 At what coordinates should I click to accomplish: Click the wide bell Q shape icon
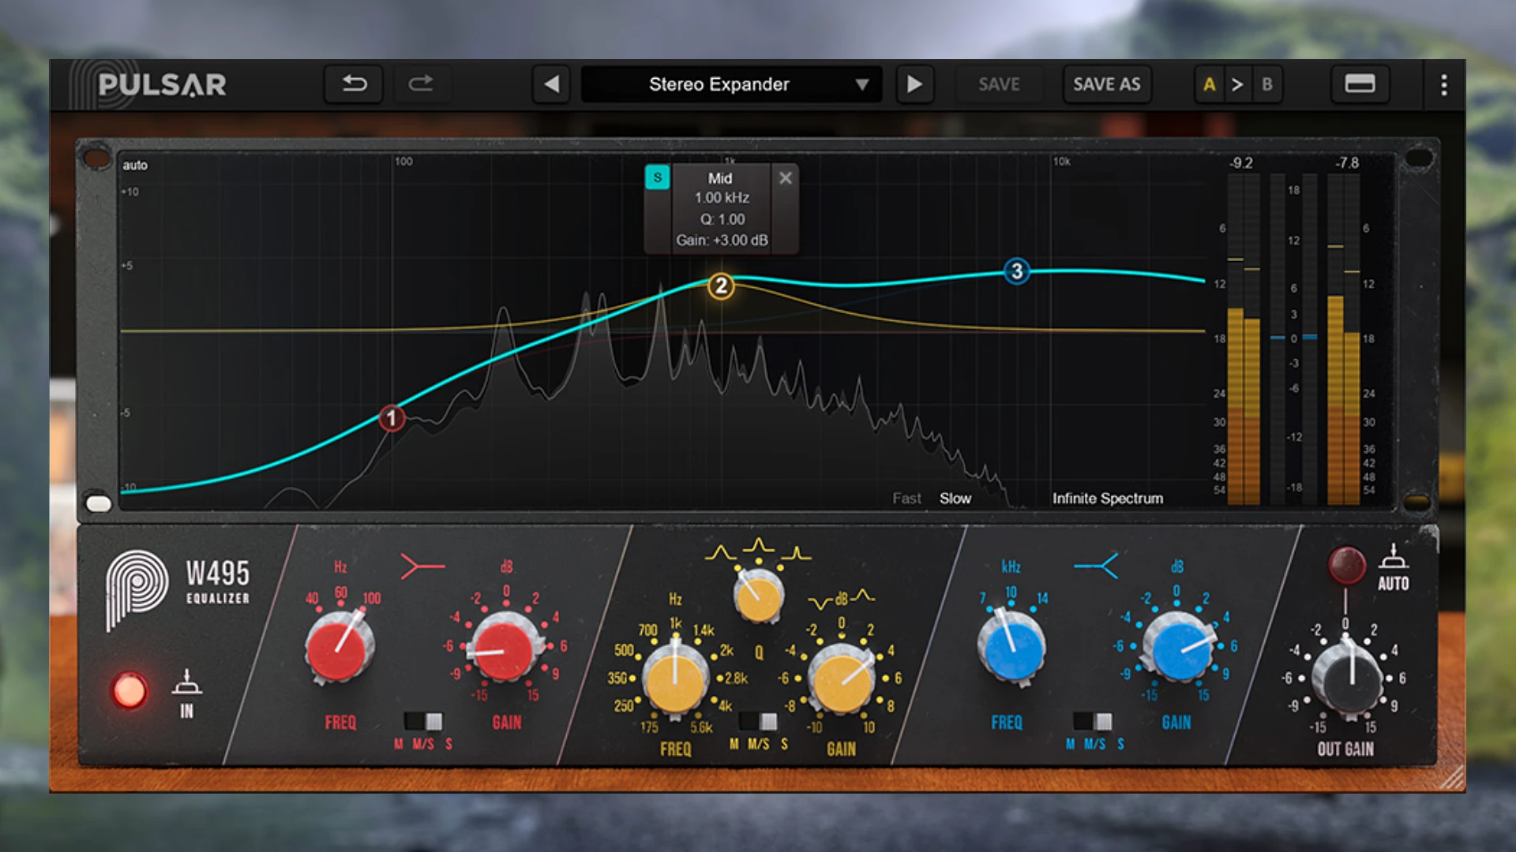pos(720,552)
